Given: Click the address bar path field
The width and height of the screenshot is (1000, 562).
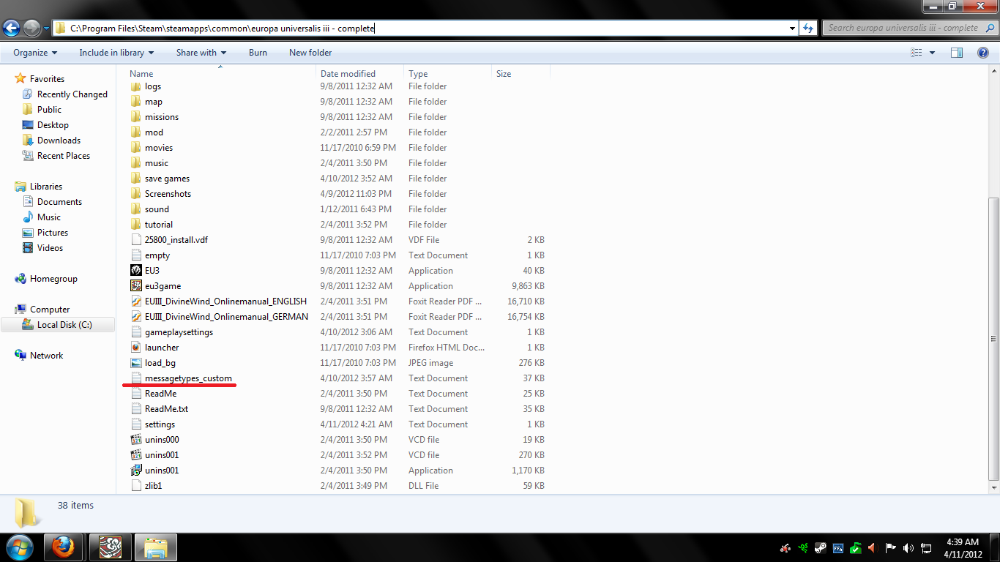Looking at the screenshot, I should (x=426, y=28).
